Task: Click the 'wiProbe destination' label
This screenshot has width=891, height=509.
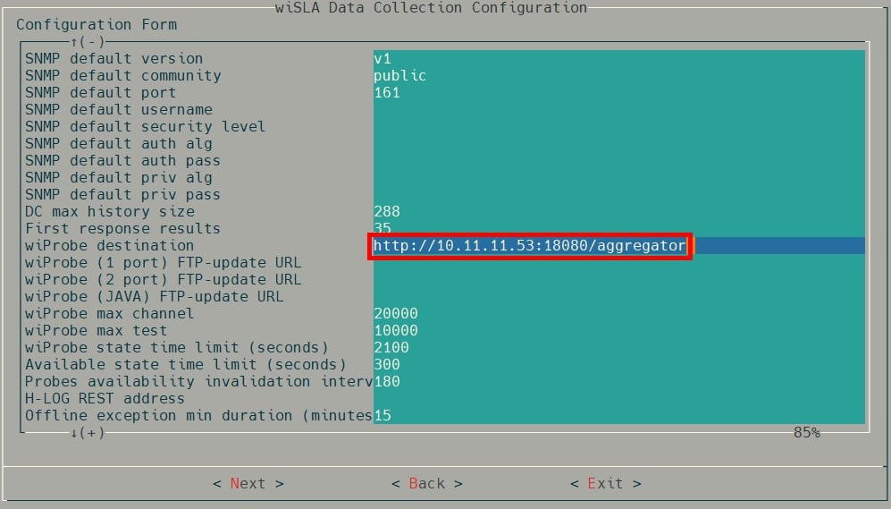Action: [109, 246]
